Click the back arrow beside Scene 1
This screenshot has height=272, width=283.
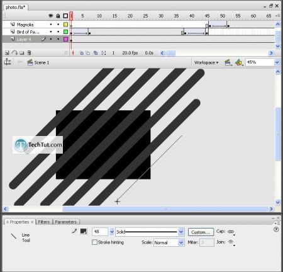tap(20, 62)
